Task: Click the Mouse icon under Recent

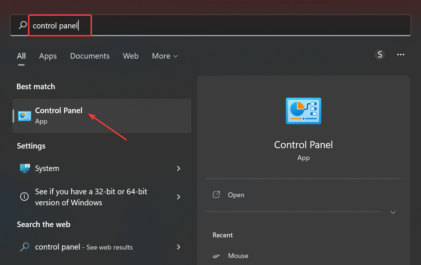Action: (x=216, y=256)
